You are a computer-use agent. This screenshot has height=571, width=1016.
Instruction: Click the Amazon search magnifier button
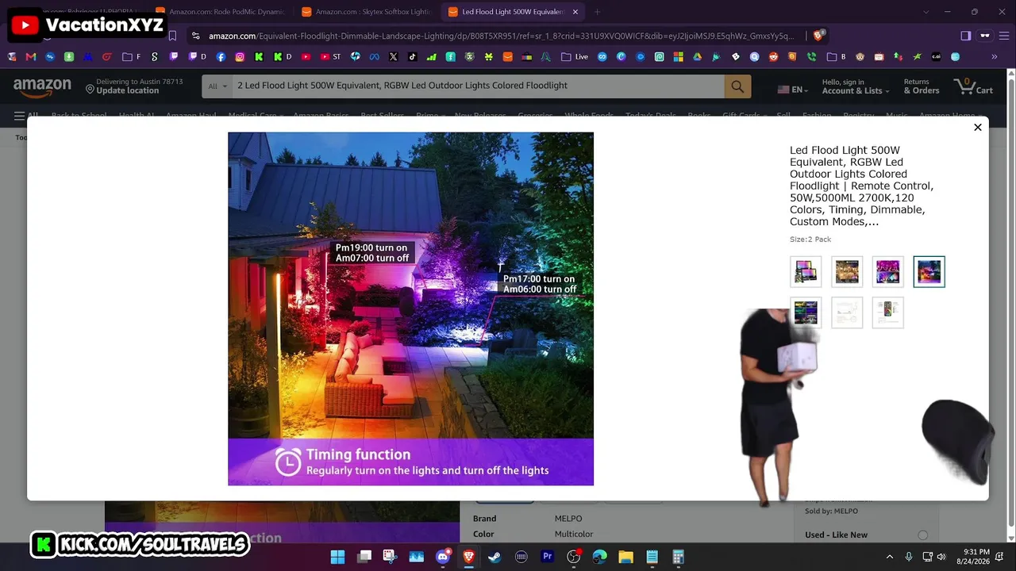[x=737, y=86]
